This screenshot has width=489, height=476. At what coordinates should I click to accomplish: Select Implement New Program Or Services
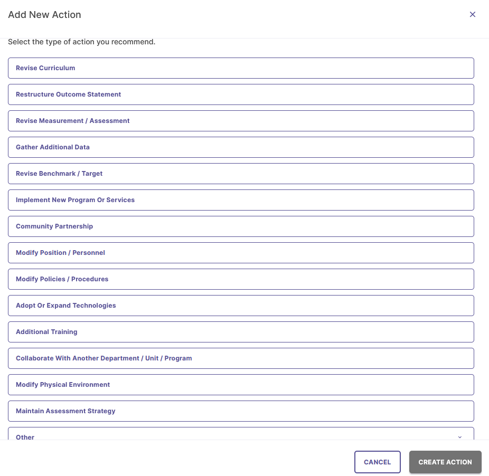point(241,200)
